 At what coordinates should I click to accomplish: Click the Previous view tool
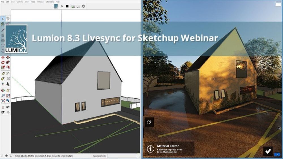8,101
